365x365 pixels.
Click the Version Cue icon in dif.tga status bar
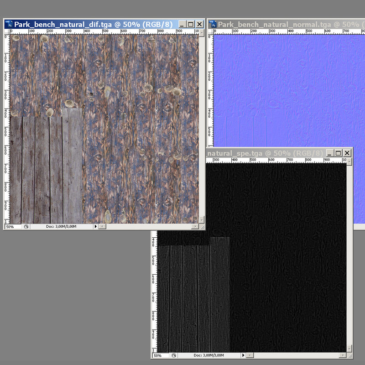26,226
